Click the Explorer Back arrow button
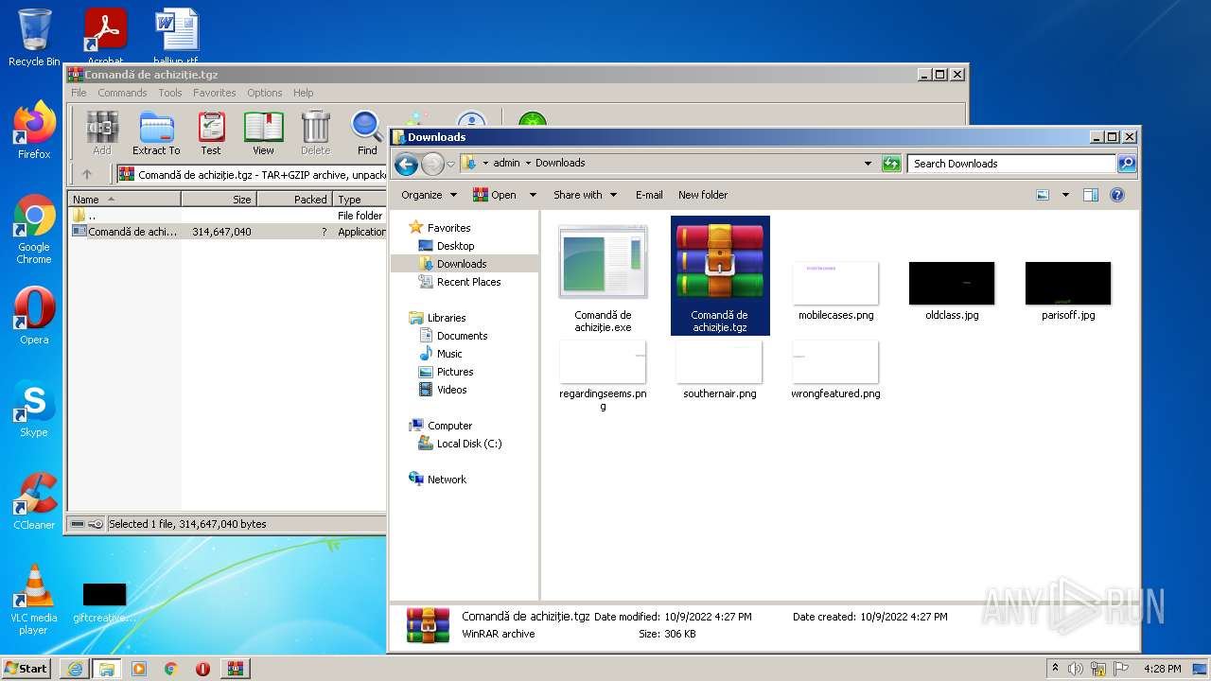The height and width of the screenshot is (681, 1211). point(406,164)
